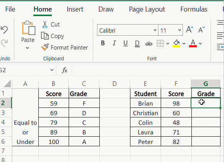Image resolution: width=224 pixels, height=162 pixels.
Task: Select column F header
Action: point(176,84)
